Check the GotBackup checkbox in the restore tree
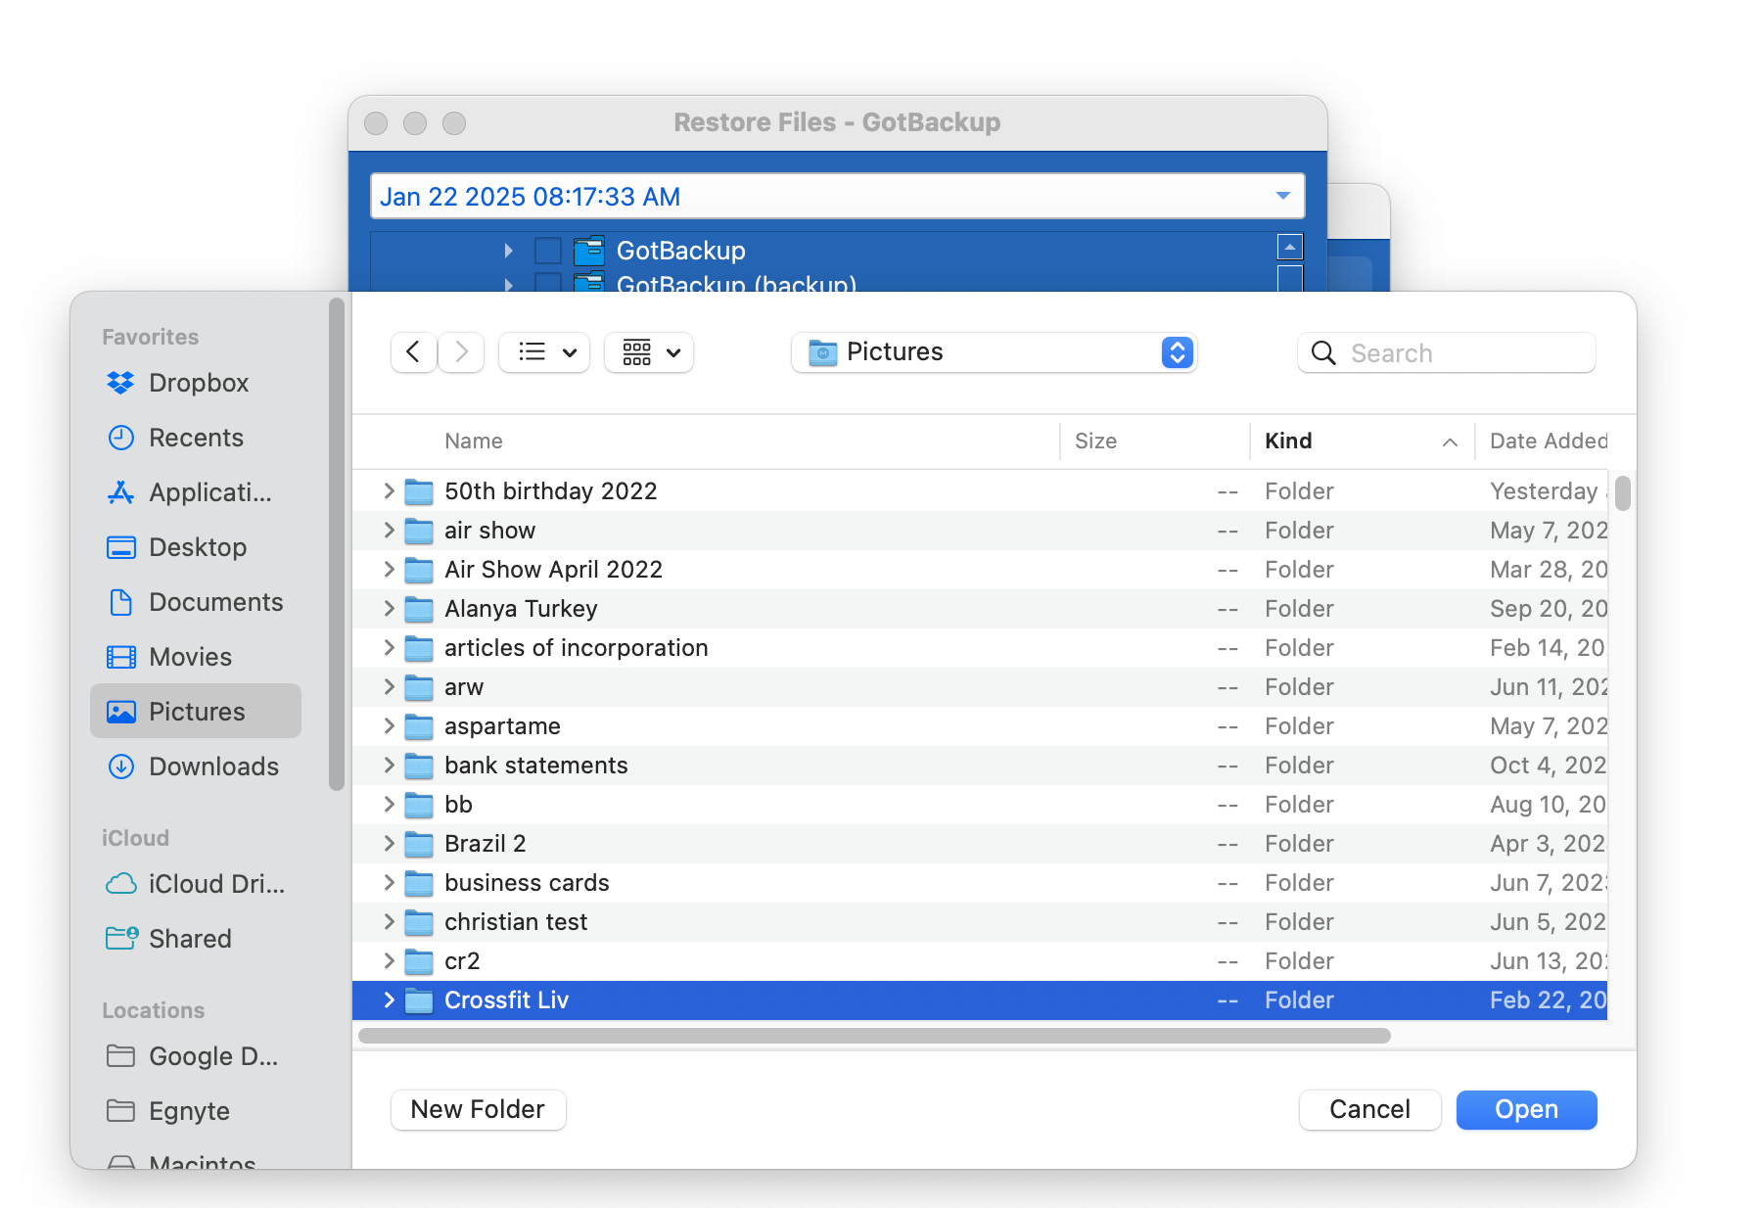This screenshot has height=1208, width=1760. tap(548, 251)
